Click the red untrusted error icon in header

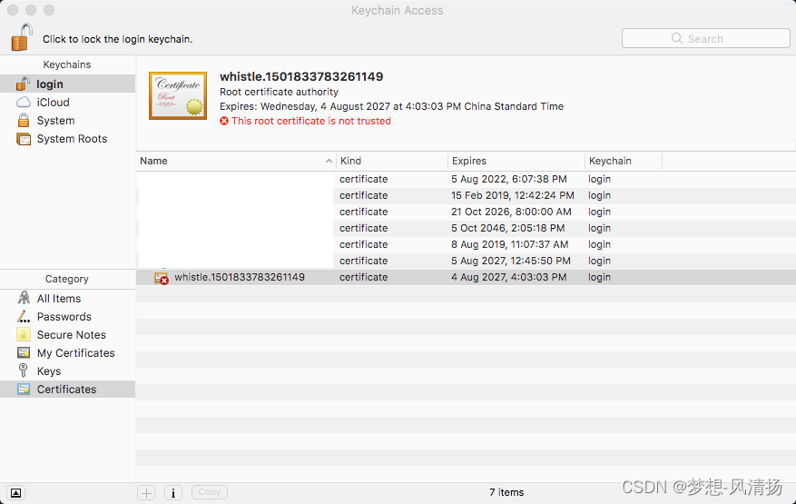pyautogui.click(x=224, y=121)
